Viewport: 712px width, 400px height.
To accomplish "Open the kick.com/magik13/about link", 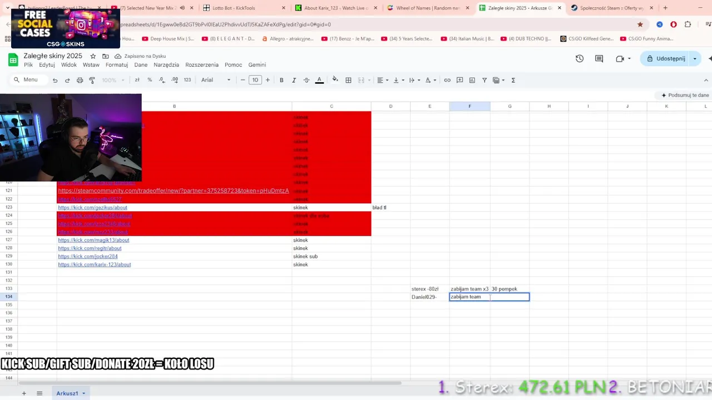I will pyautogui.click(x=93, y=240).
